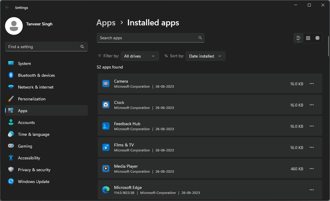Image resolution: width=330 pixels, height=201 pixels.
Task: Navigate back using the Apps breadcrumb
Action: pyautogui.click(x=106, y=22)
